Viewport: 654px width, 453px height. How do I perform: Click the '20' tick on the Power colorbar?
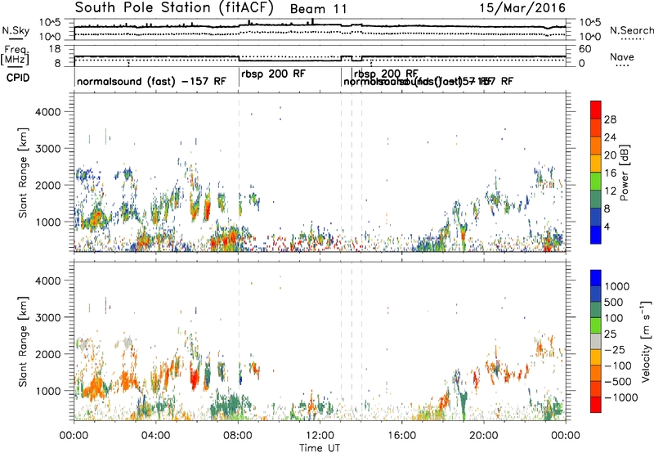point(610,155)
